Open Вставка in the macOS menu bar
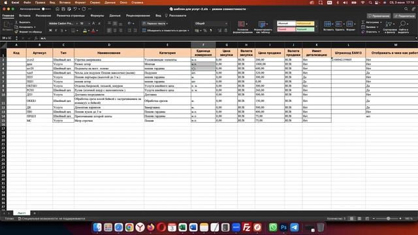418x235 pixels. pos(65,3)
